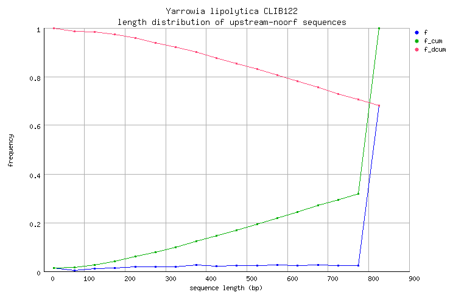Click the subtitle about upstream-noorf sequences
This screenshot has width=464, height=303.
tap(231, 22)
